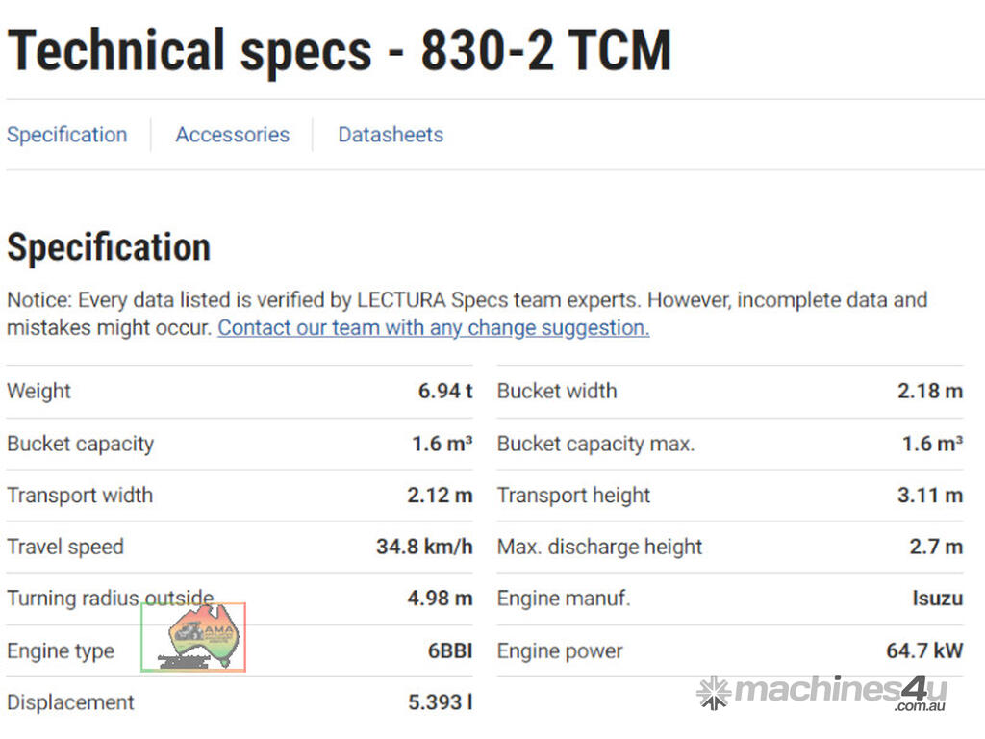
Task: Click the machines4u.com.au watermark text
Action: (839, 692)
